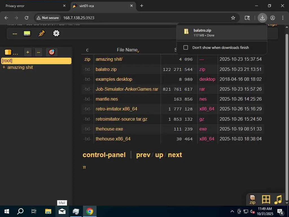The height and width of the screenshot is (217, 289).
Task: Click the next link
Action: coord(175,155)
